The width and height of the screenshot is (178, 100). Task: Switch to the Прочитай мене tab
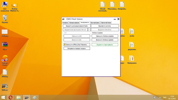point(106,23)
